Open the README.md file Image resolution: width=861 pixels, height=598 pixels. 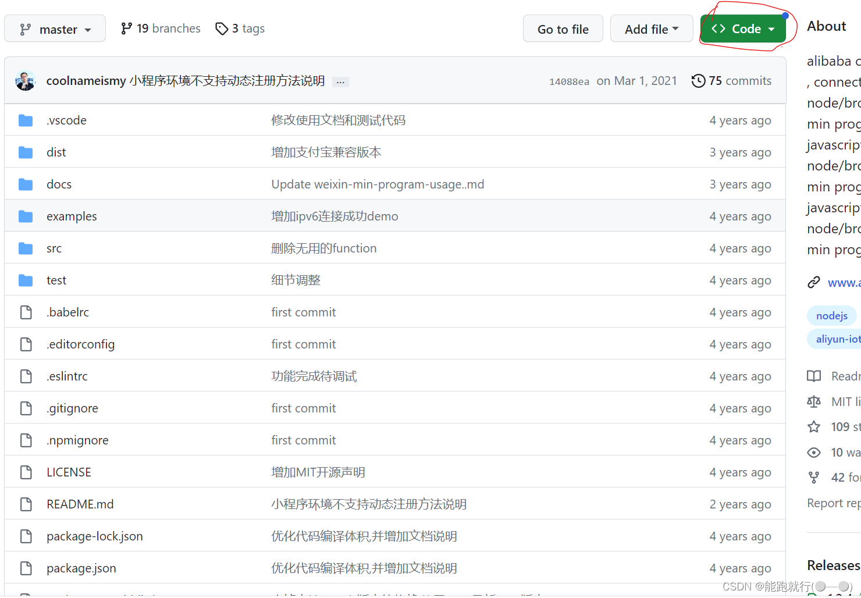pos(80,504)
